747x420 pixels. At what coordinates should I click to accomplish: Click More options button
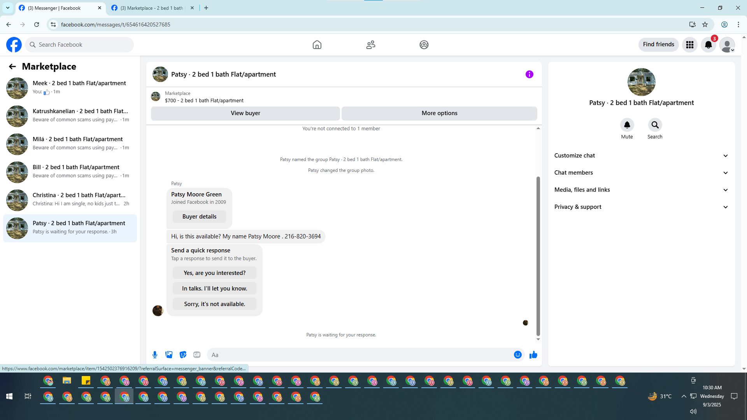point(440,113)
